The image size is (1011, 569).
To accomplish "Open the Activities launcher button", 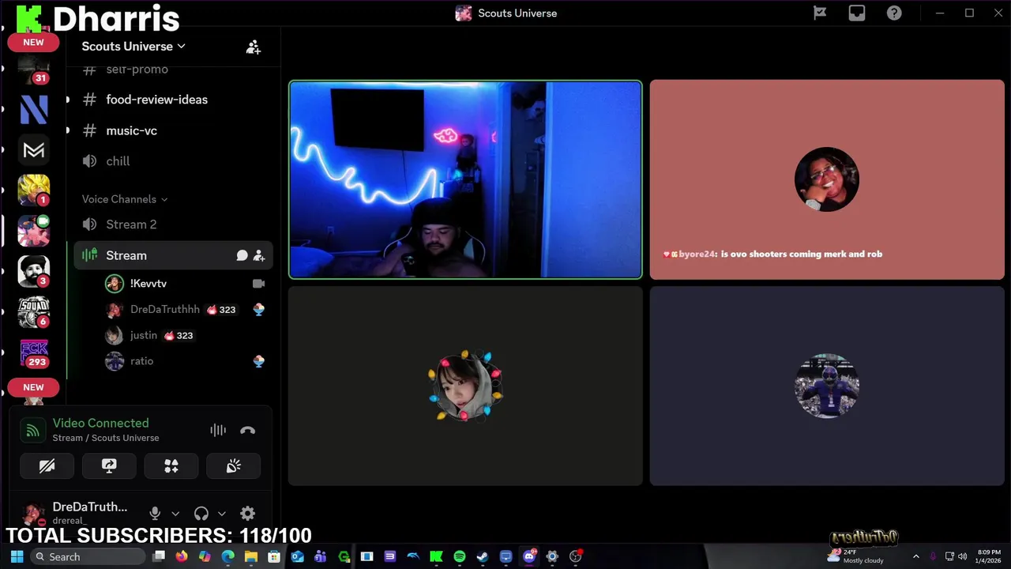I will (x=171, y=466).
